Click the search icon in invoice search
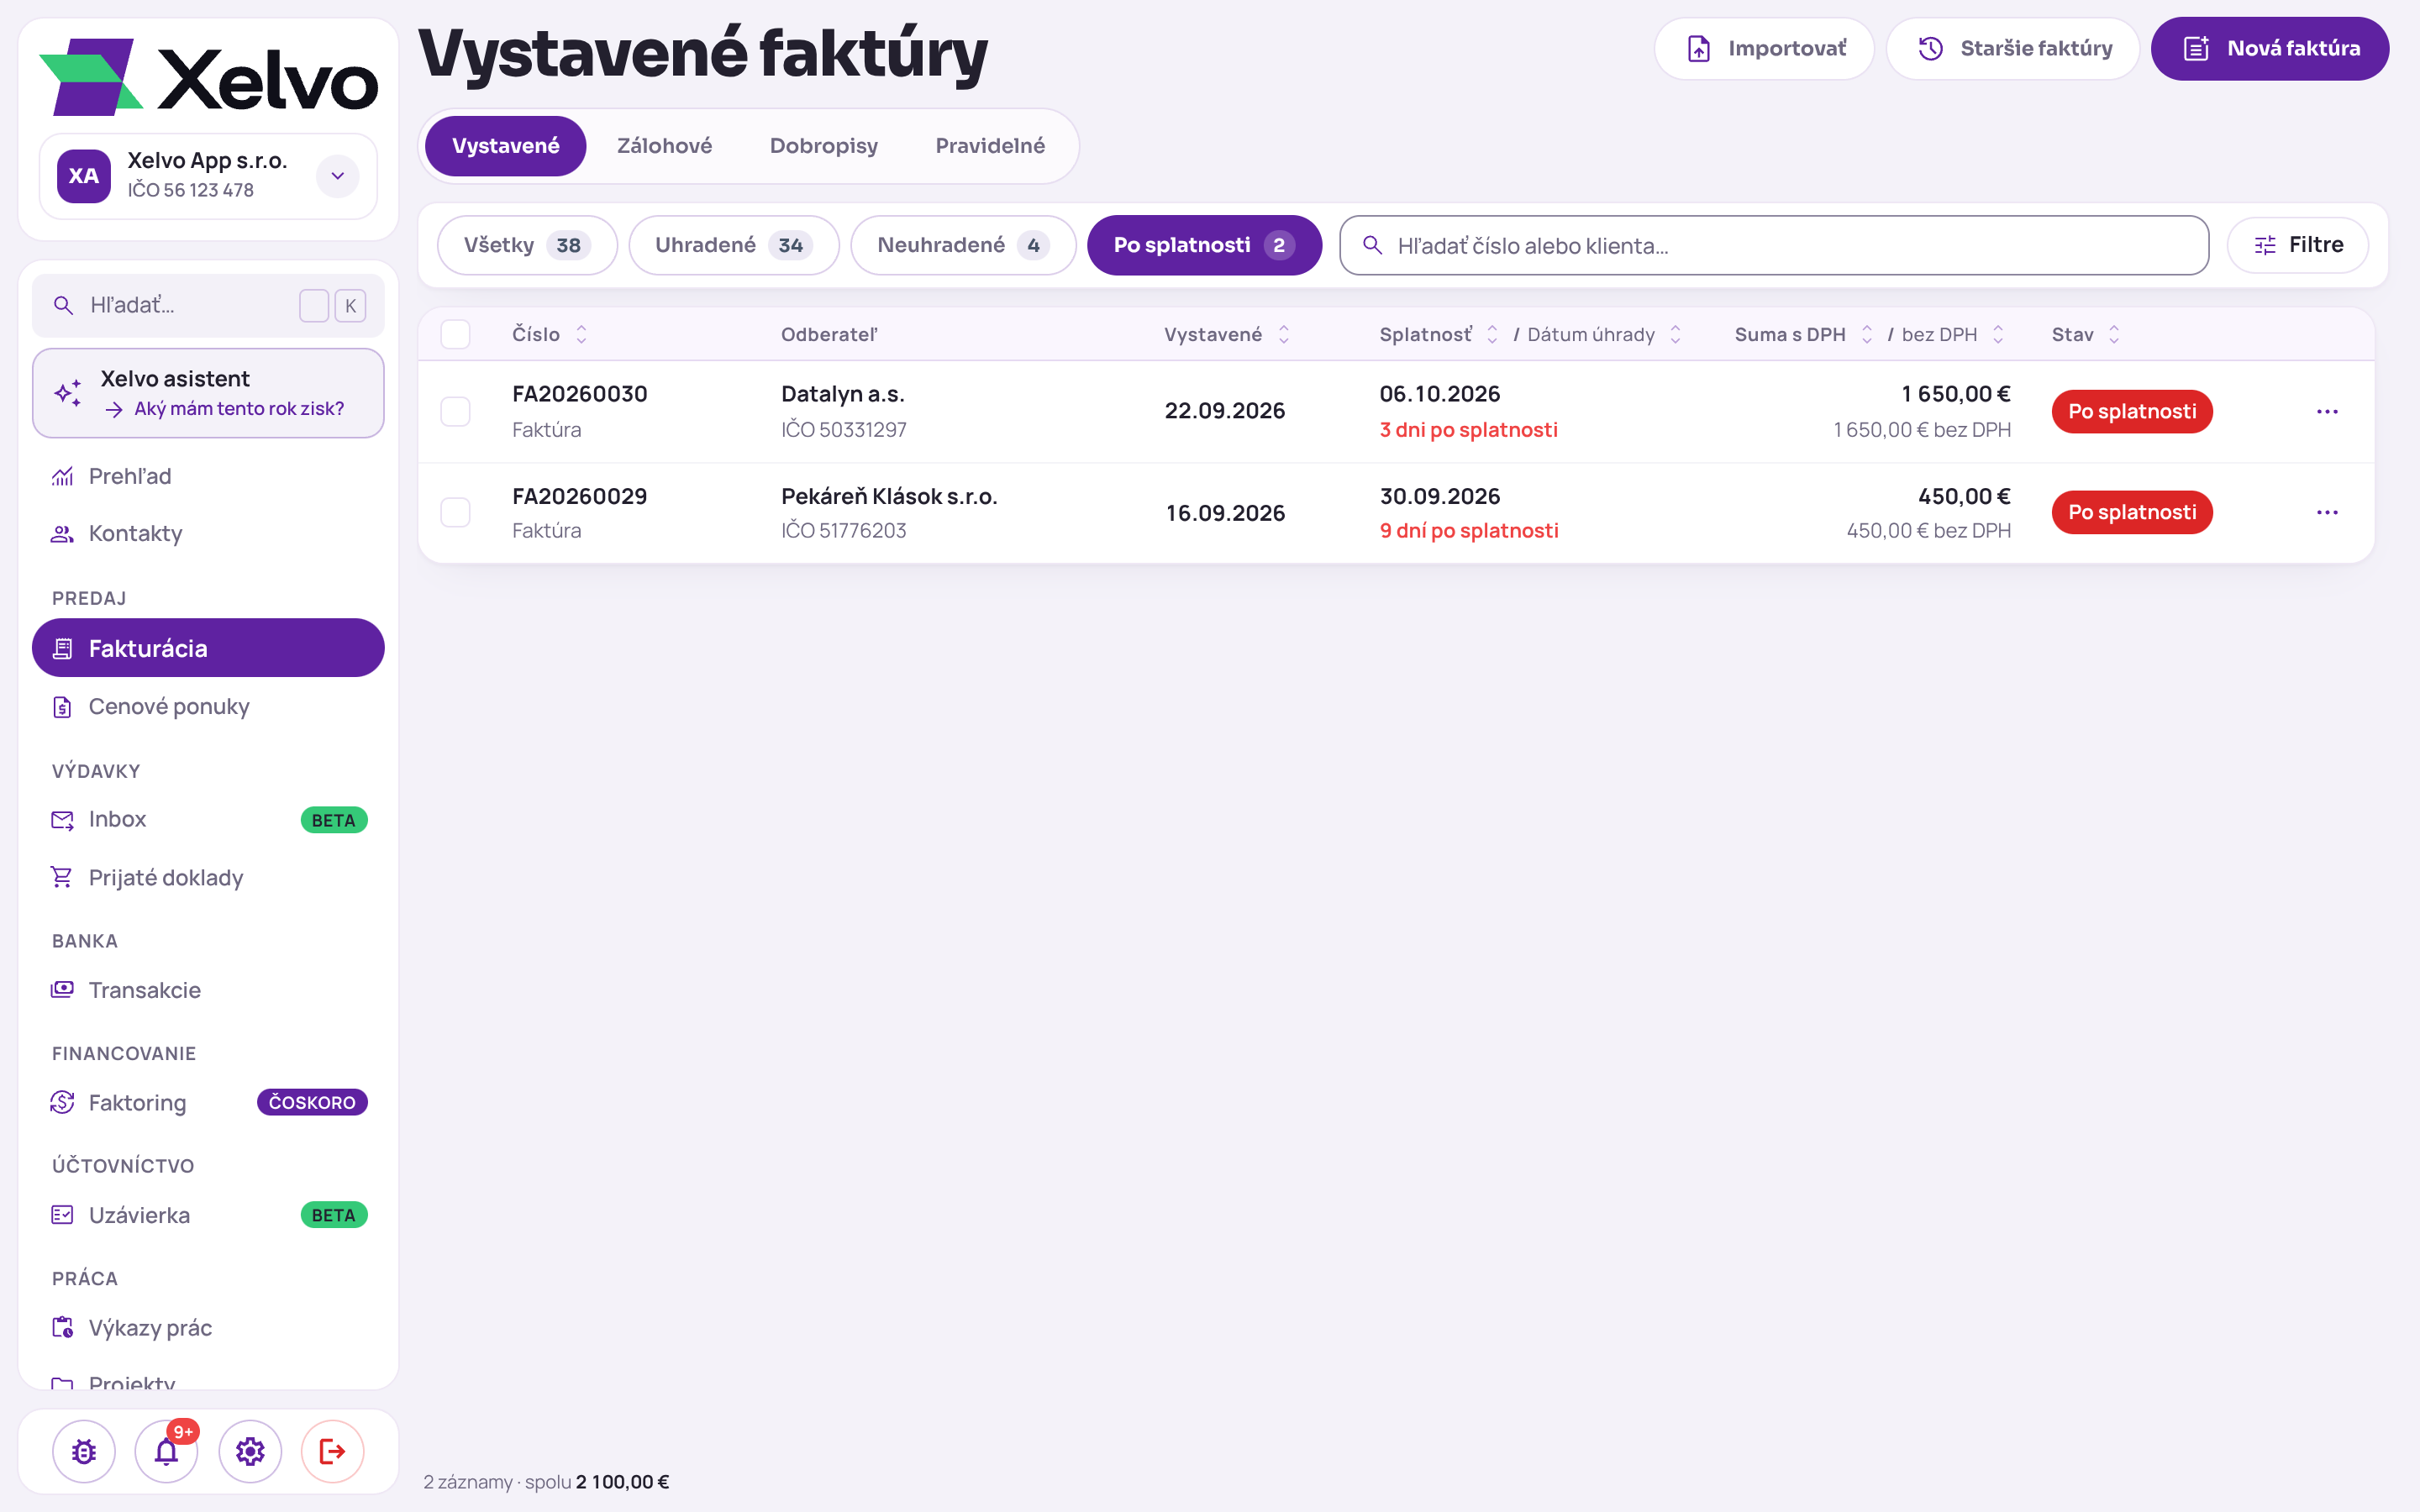Image resolution: width=2420 pixels, height=1512 pixels. click(x=1373, y=245)
